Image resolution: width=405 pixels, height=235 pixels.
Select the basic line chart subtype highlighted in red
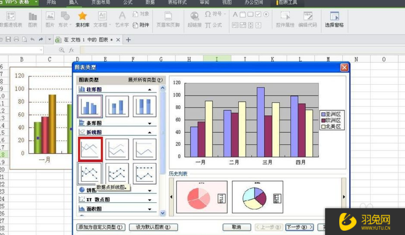[x=90, y=149]
